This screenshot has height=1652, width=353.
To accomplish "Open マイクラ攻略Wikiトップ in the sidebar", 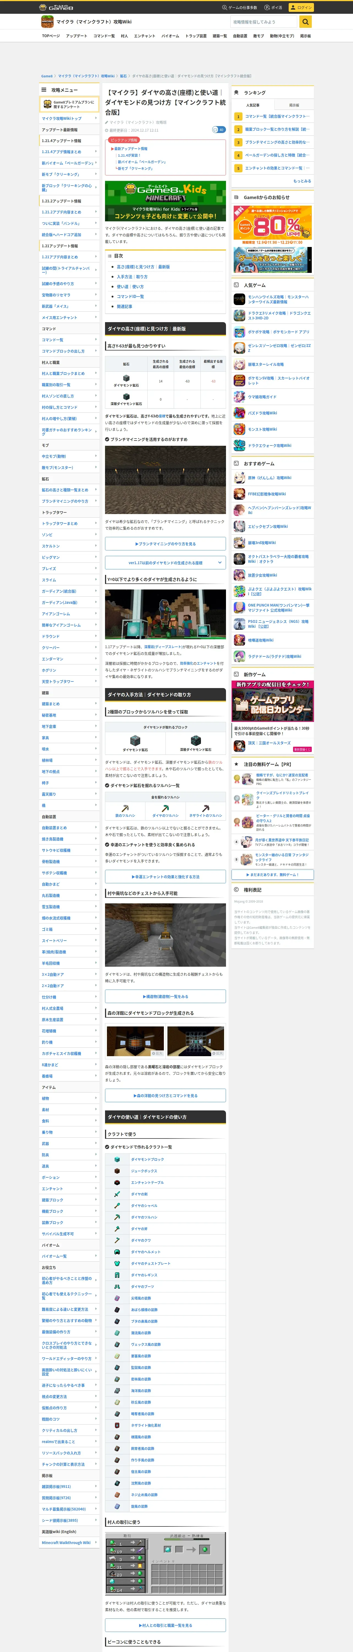I will pos(69,119).
